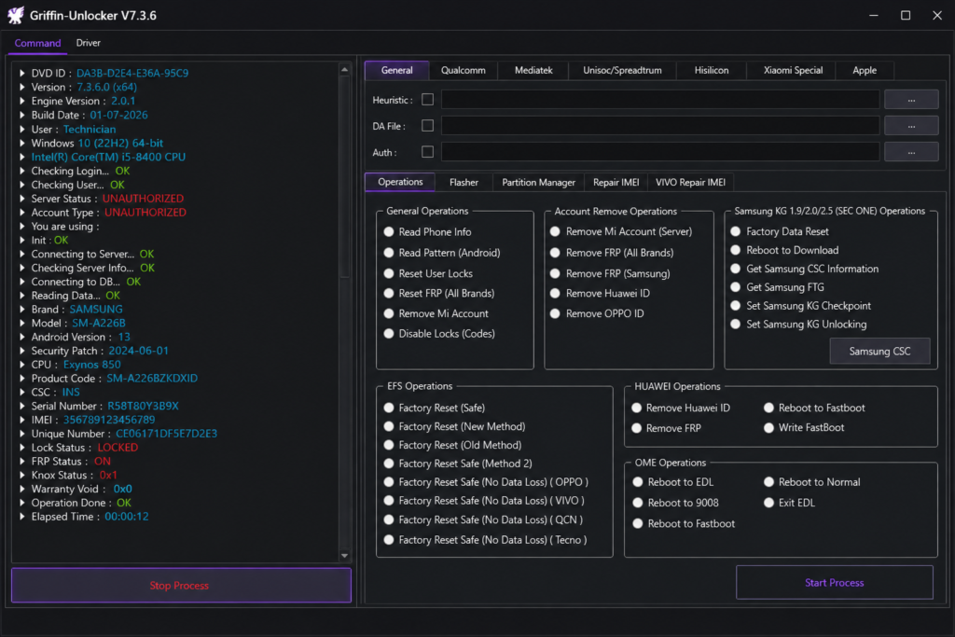Browse for an Auth file using its ... button
955x637 pixels.
[910, 152]
